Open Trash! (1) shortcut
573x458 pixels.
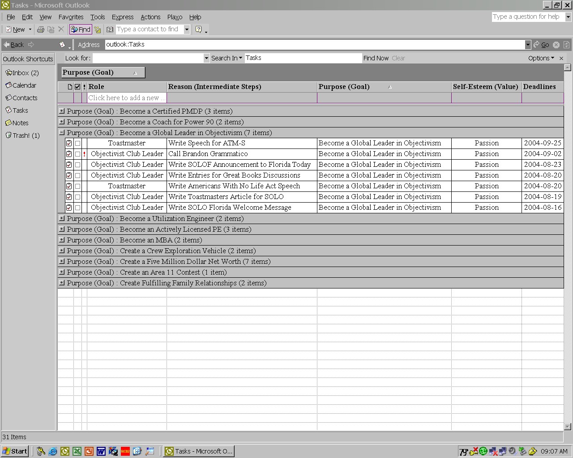click(22, 135)
